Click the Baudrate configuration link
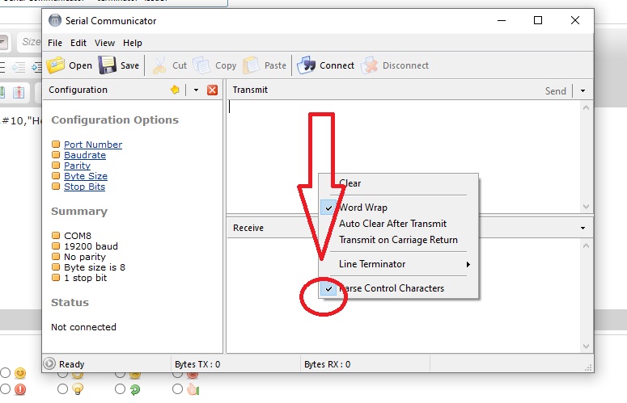The image size is (627, 403). [x=85, y=155]
